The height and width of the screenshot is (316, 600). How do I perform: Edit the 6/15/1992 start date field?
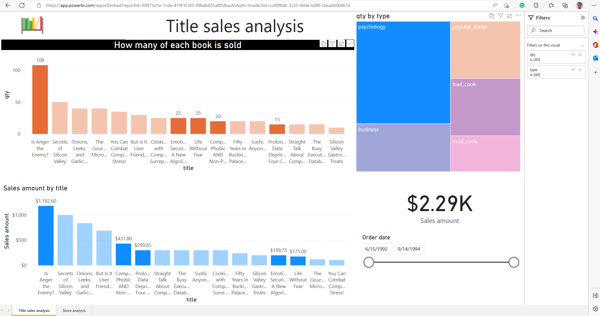(x=377, y=248)
